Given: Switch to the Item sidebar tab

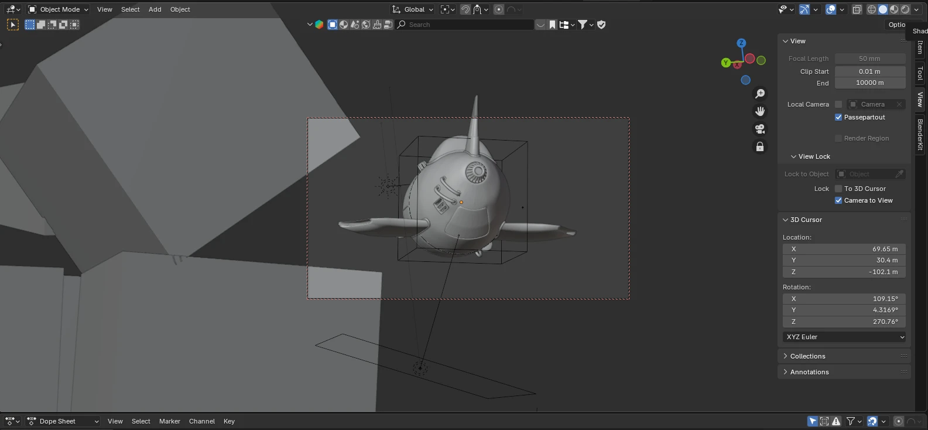Looking at the screenshot, I should click(x=920, y=48).
